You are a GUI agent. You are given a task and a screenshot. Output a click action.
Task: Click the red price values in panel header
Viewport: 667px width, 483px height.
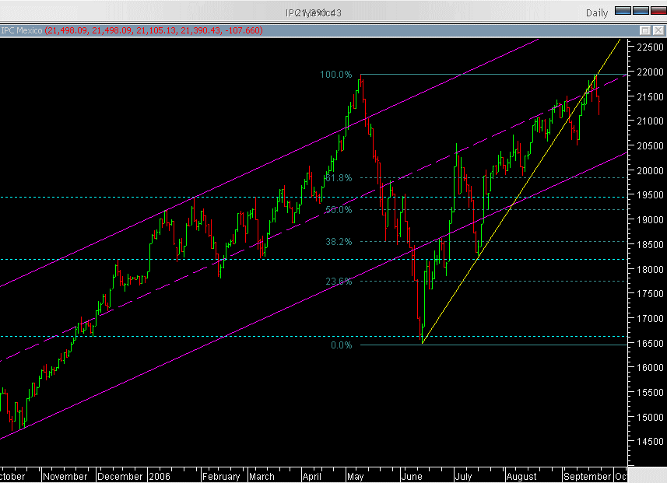[153, 30]
